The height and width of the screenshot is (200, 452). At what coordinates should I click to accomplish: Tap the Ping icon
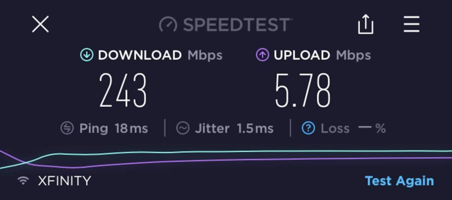tap(67, 128)
